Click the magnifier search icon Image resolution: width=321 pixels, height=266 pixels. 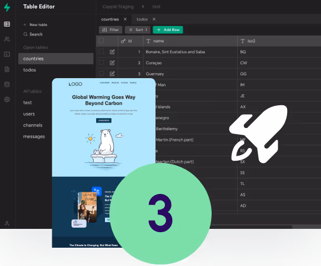click(x=26, y=34)
